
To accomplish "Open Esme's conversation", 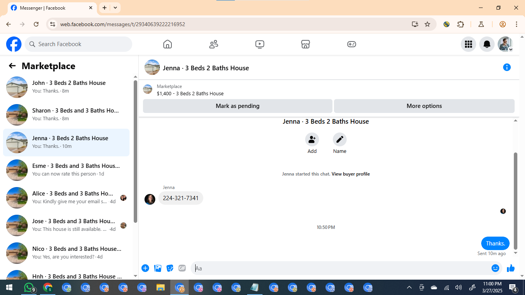I will tap(66, 170).
